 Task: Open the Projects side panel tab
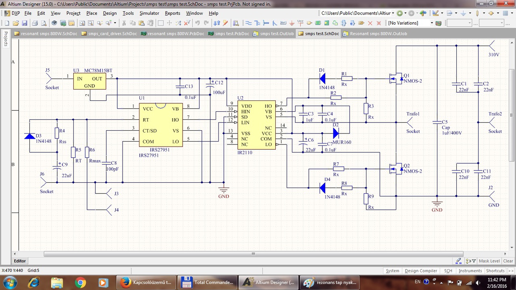6,39
